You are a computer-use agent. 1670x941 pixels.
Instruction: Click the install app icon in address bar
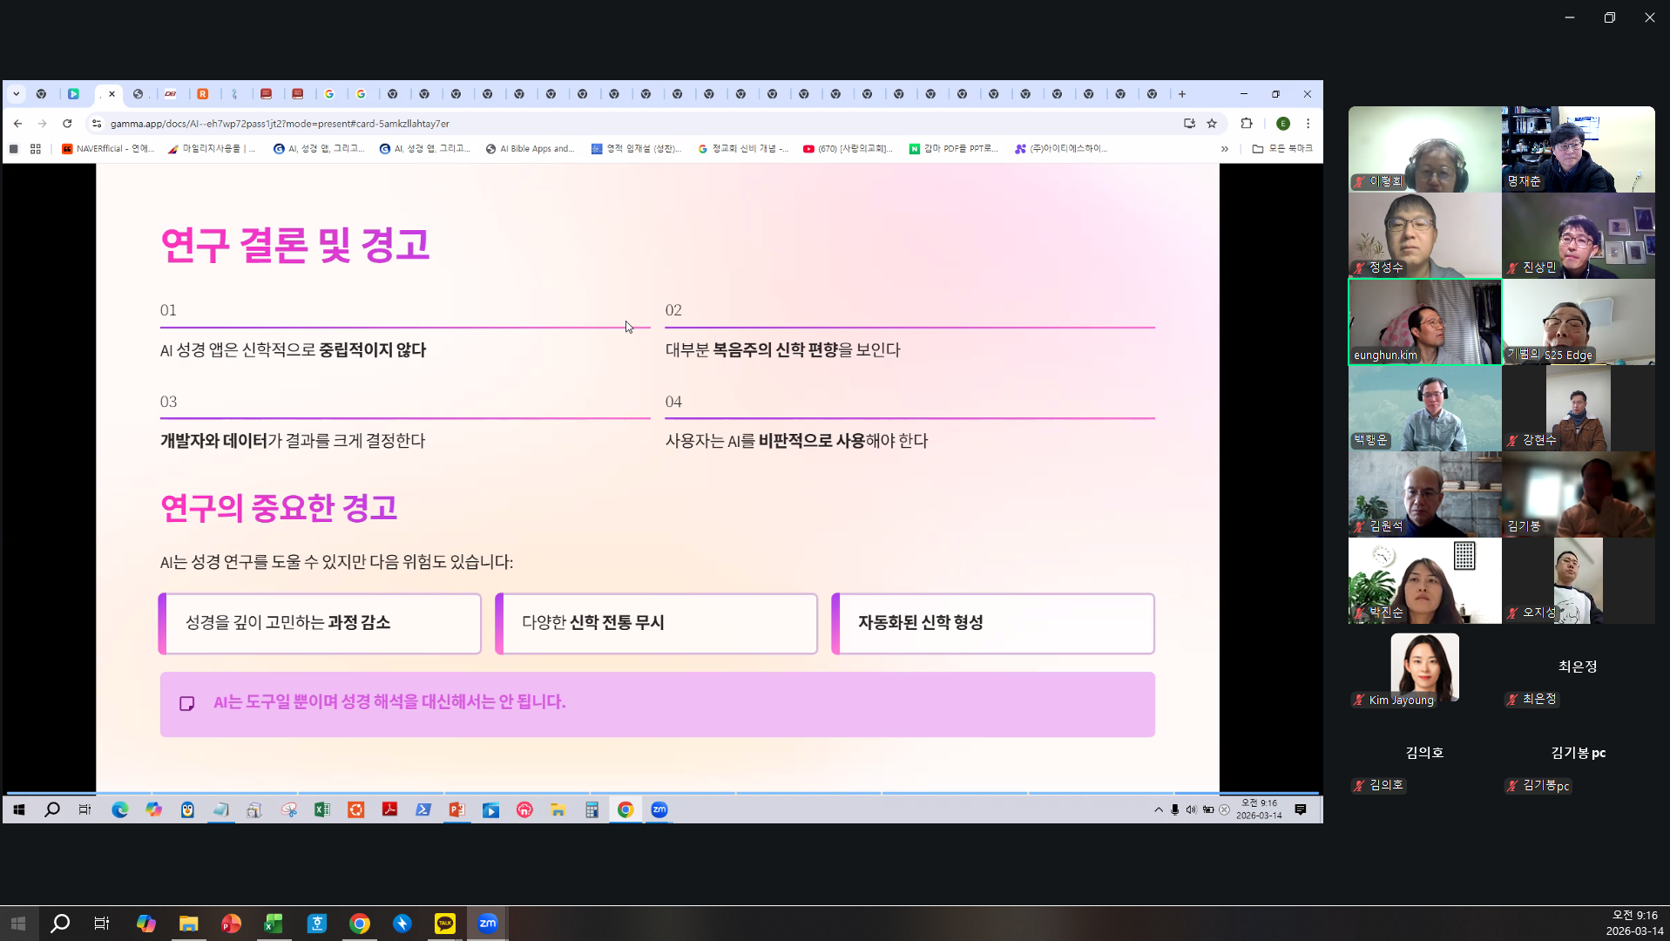[1189, 124]
